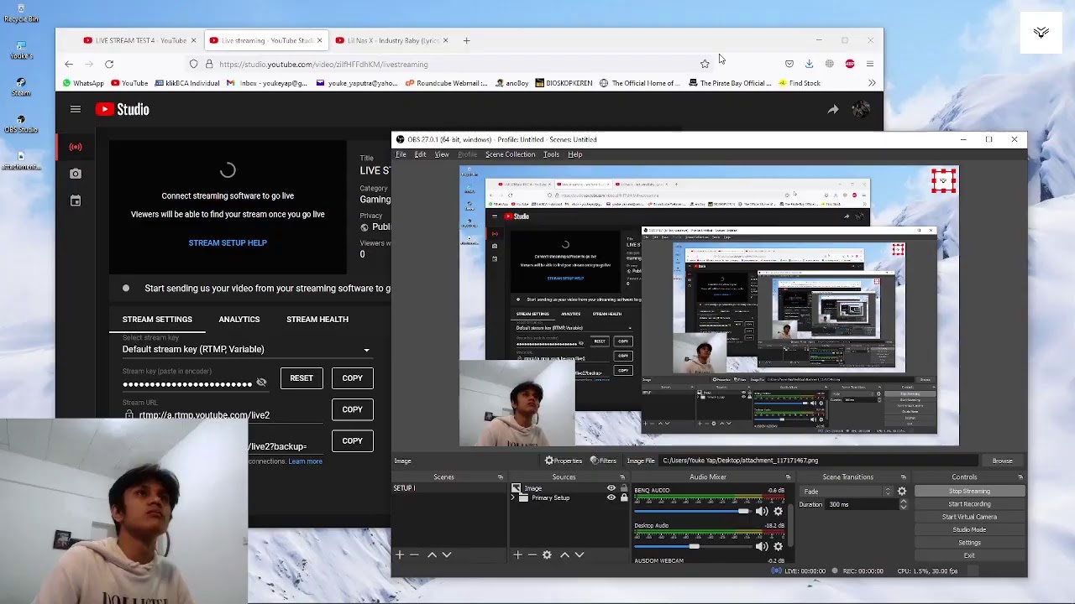Mute the BENQ AUDIO channel

click(762, 512)
